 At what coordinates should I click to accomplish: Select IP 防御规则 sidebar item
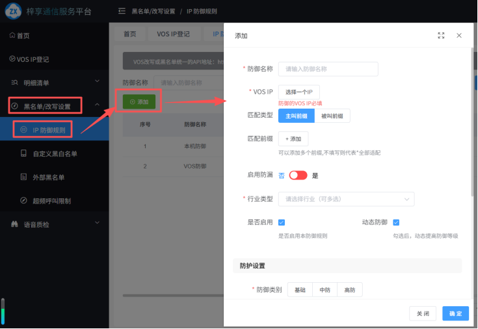(54, 129)
